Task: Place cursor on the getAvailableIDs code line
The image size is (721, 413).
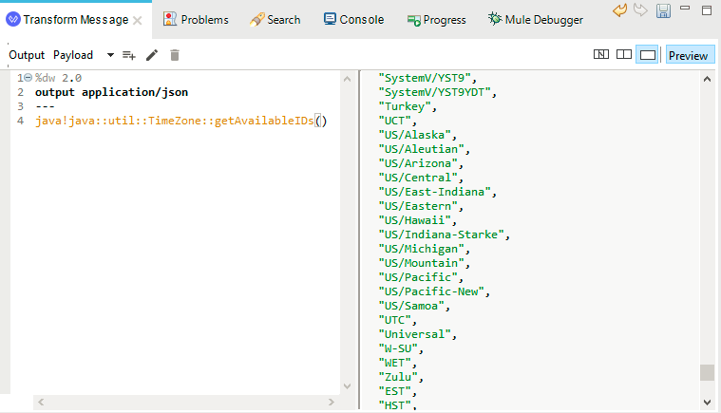Action: (181, 121)
